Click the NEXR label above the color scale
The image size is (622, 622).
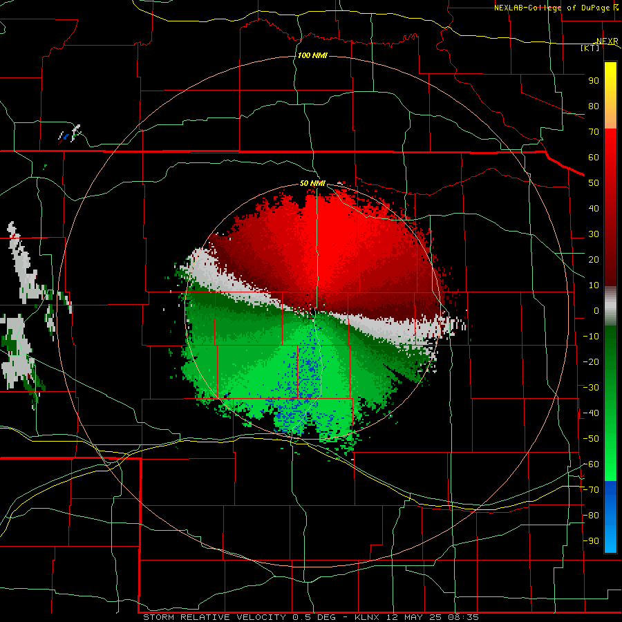(607, 41)
